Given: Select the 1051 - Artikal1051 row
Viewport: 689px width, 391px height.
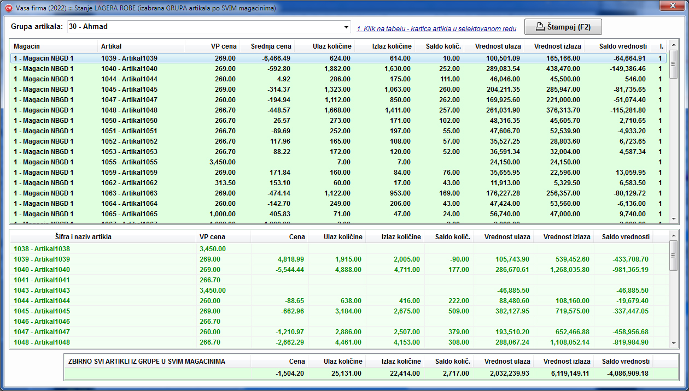Looking at the screenshot, I should pyautogui.click(x=340, y=131).
